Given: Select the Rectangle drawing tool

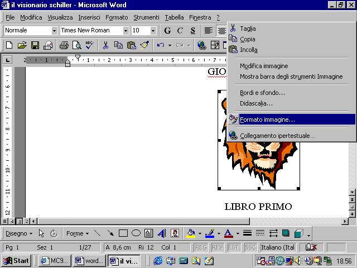Looking at the screenshot, I should click(123, 233).
